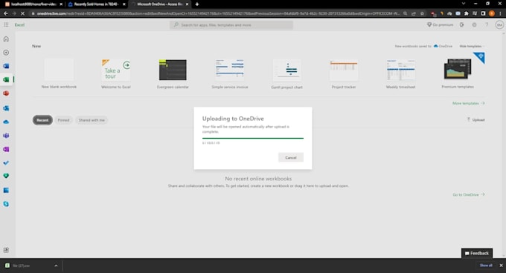Open Chrome three-dot menu
This screenshot has width=506, height=273.
pyautogui.click(x=500, y=13)
